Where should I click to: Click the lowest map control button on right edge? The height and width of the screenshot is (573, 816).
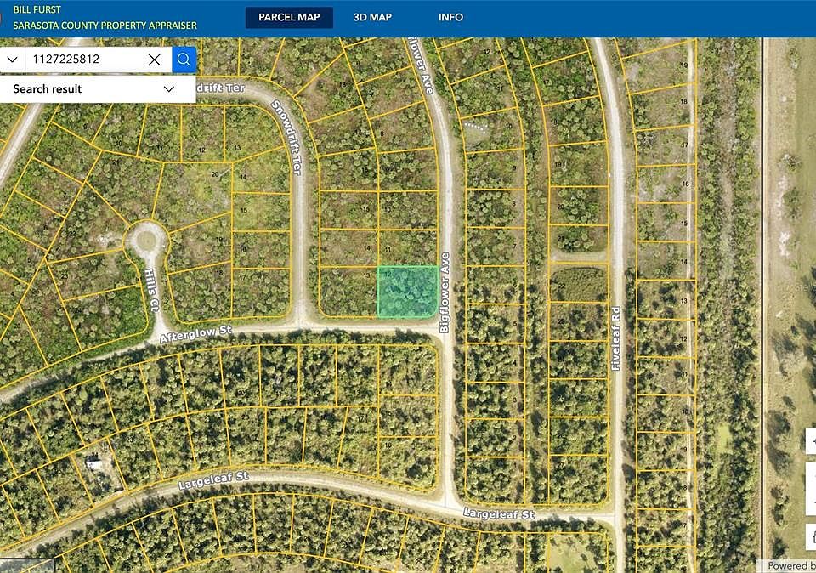[x=810, y=536]
